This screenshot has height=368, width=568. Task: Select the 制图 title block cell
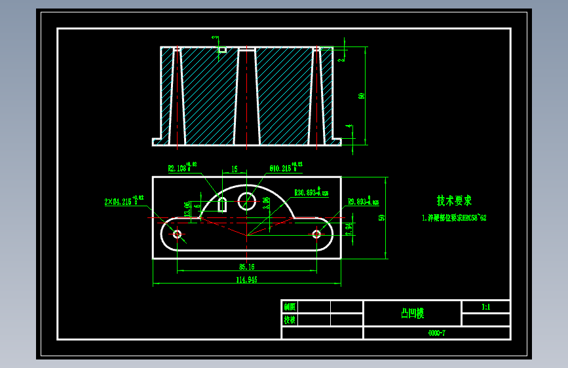(x=290, y=307)
